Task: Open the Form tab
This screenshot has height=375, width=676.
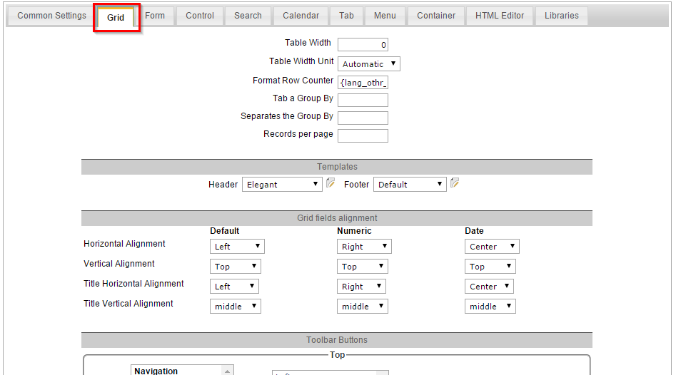Action: [x=155, y=16]
